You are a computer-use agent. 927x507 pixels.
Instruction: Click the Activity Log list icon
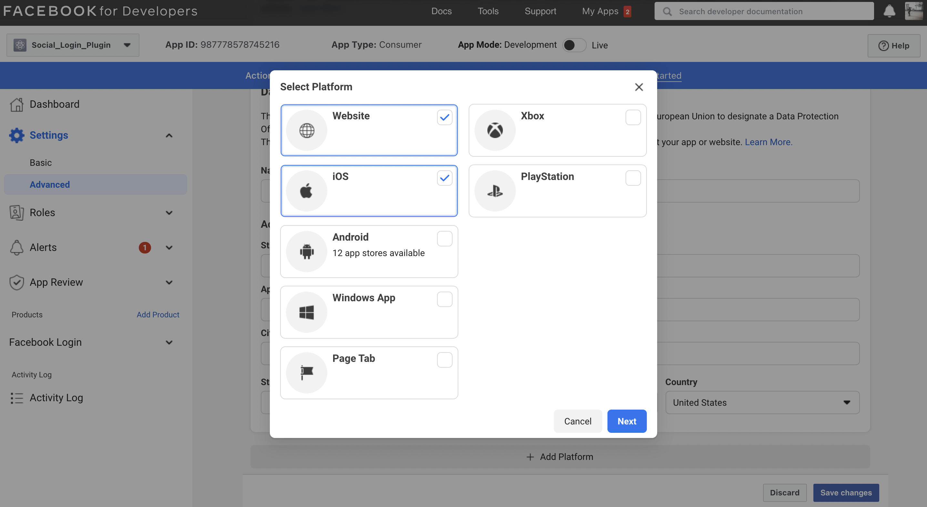point(16,398)
